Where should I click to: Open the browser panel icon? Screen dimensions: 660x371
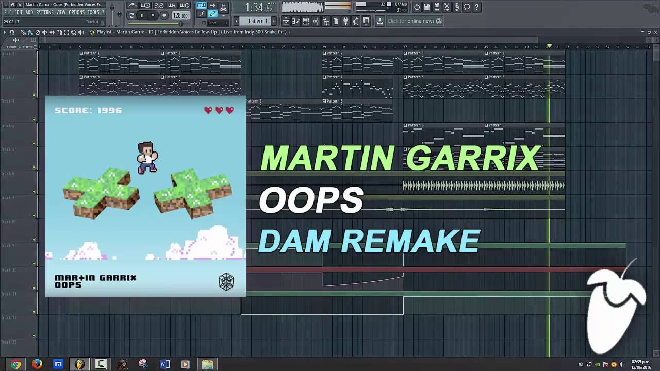(326, 21)
